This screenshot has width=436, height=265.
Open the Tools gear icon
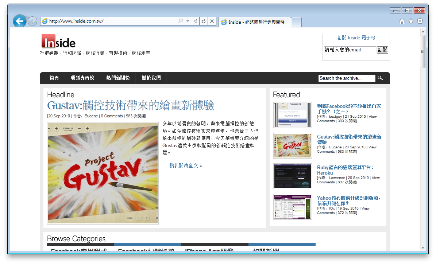[x=420, y=22]
